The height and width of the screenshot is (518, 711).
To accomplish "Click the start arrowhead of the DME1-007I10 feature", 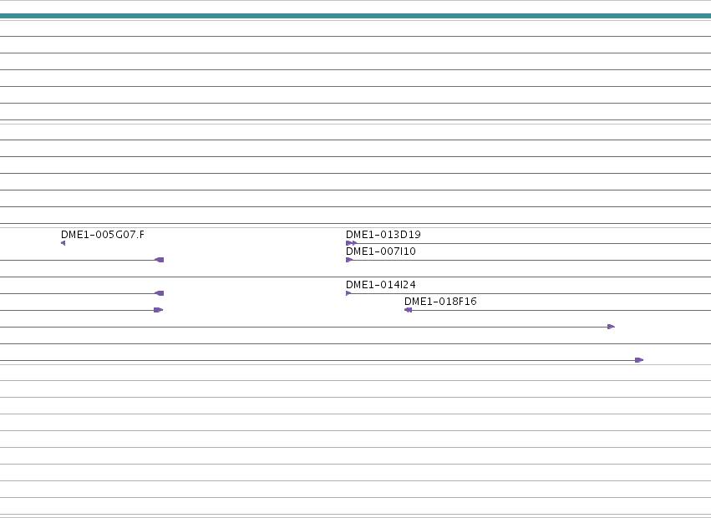I will [x=349, y=260].
